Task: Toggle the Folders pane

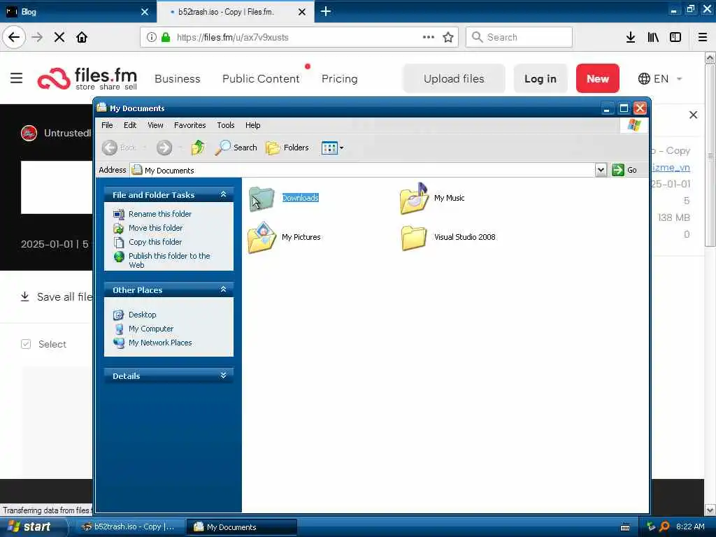Action: pyautogui.click(x=287, y=148)
